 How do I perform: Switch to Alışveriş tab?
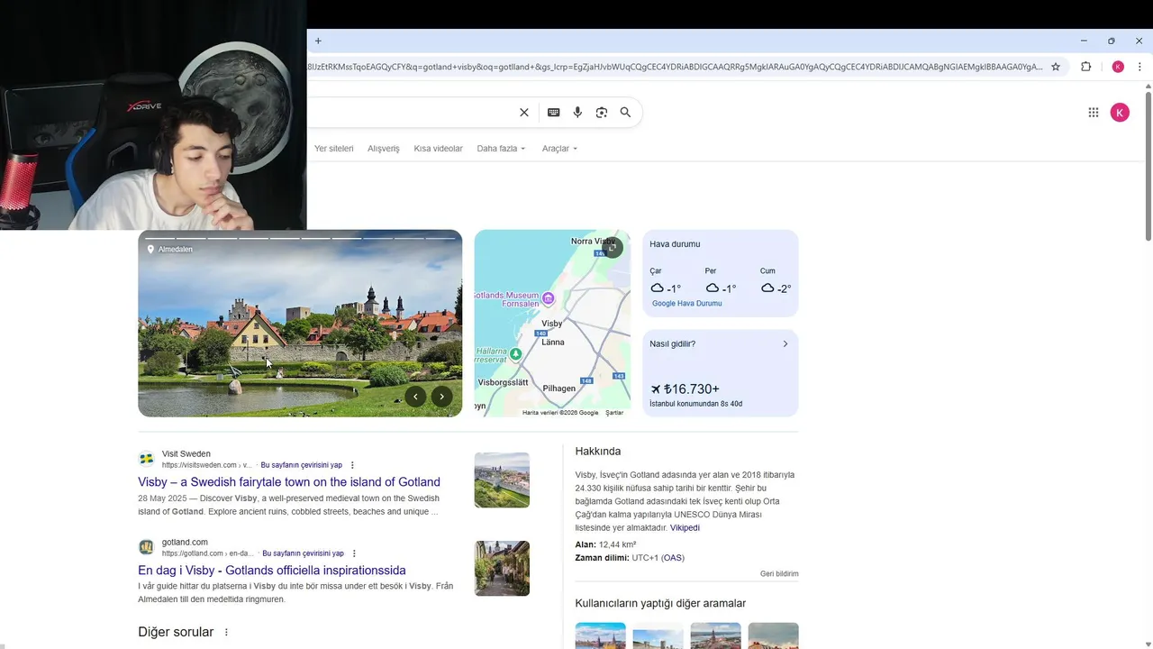click(384, 149)
